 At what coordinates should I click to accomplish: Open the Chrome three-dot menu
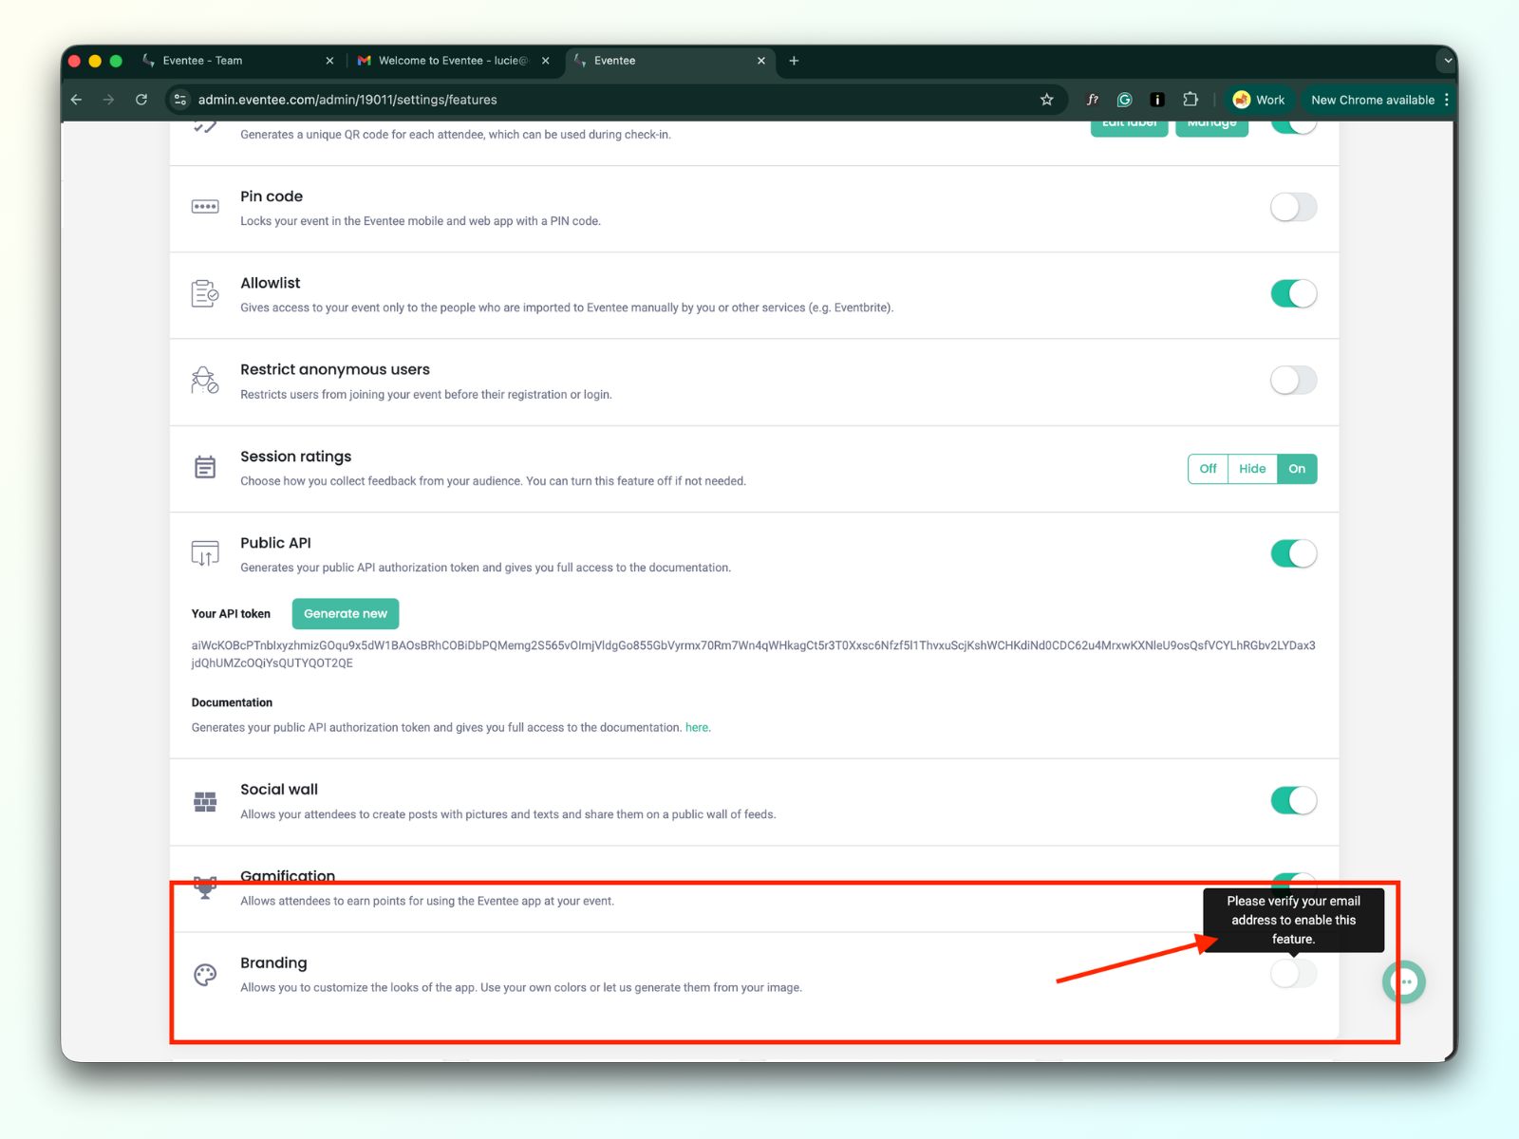click(1447, 100)
